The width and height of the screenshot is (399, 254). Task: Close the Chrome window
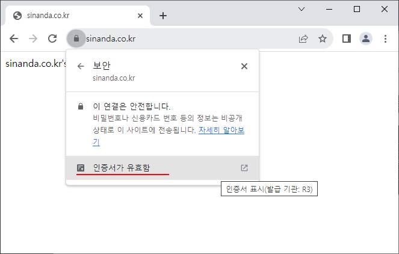click(x=385, y=9)
